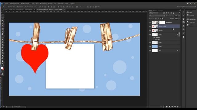Switch to the Контуры tab

point(161,11)
